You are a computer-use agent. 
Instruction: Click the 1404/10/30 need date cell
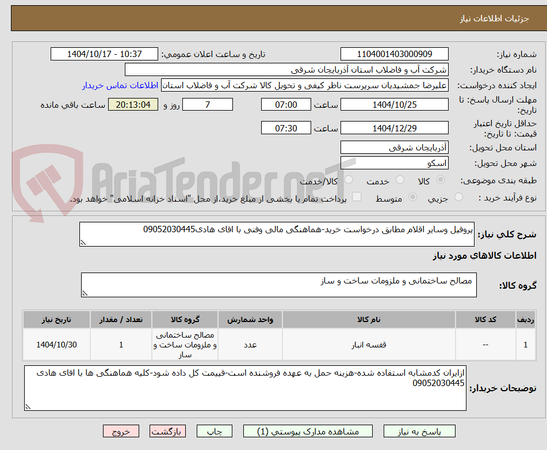point(56,345)
